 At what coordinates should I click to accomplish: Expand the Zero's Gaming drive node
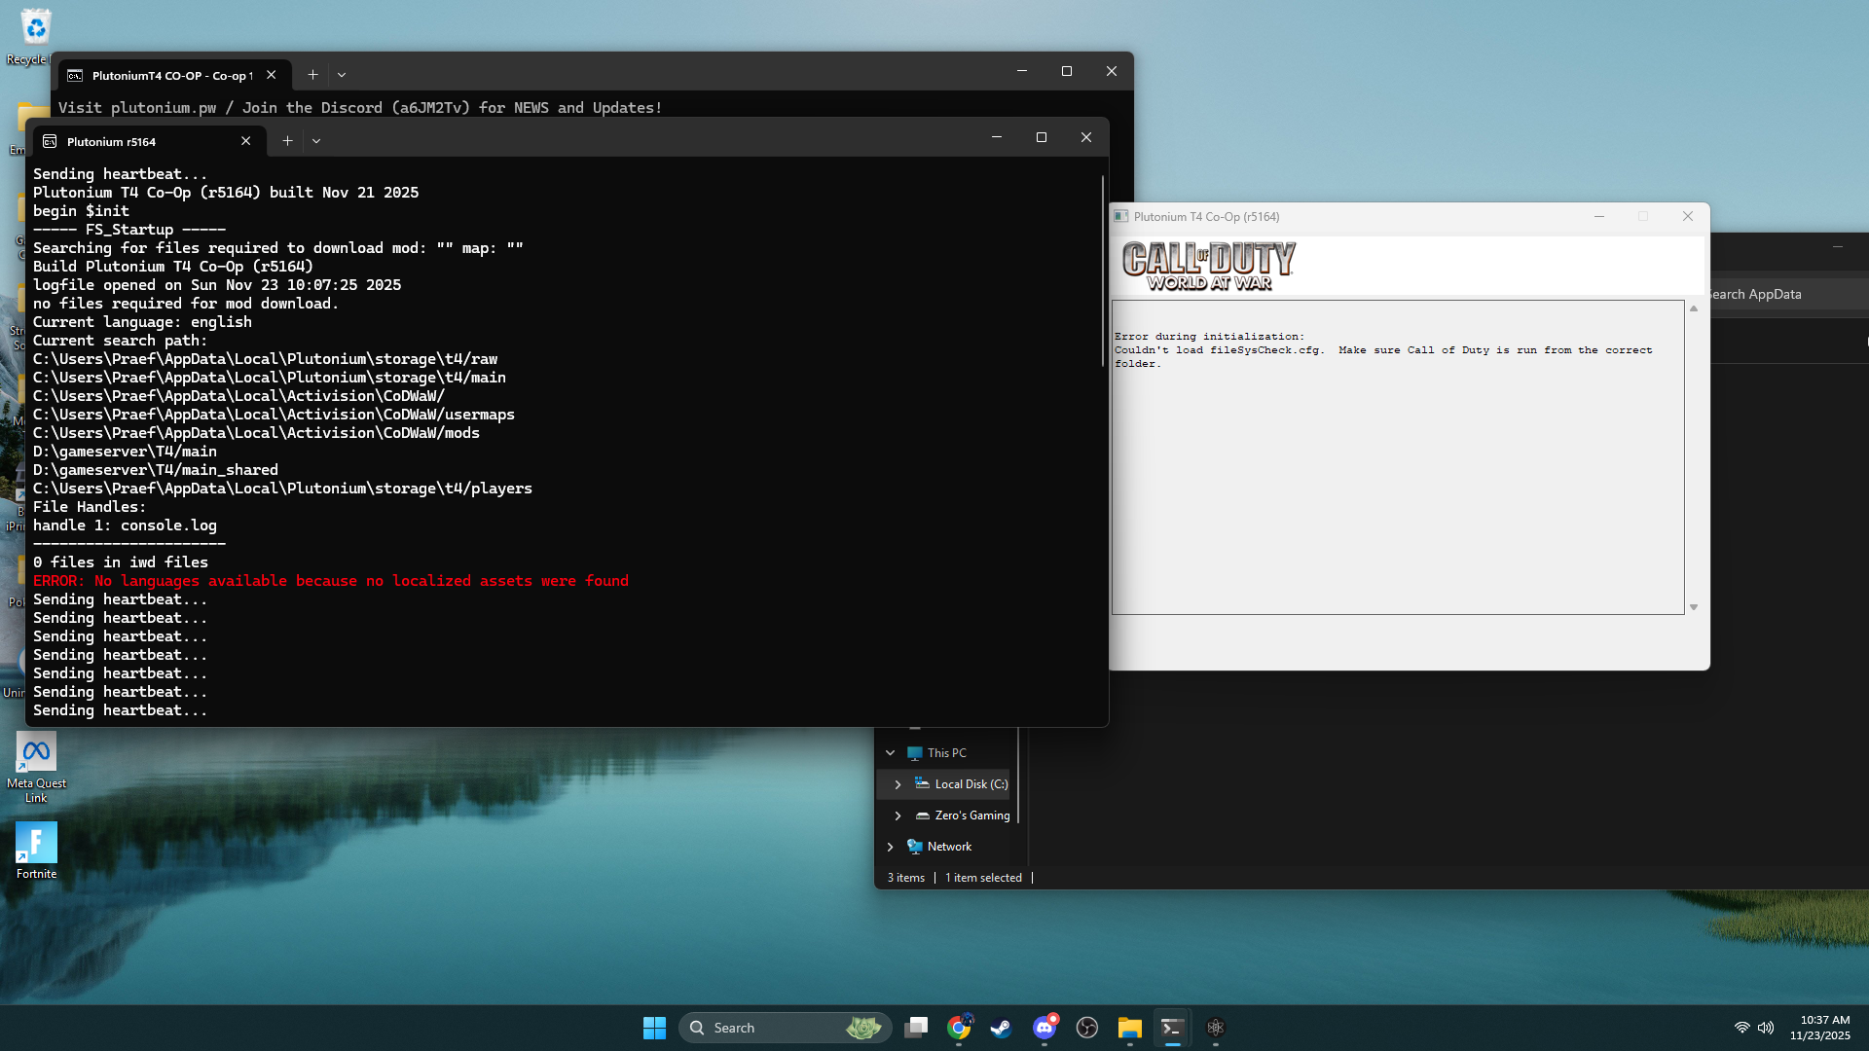(898, 815)
